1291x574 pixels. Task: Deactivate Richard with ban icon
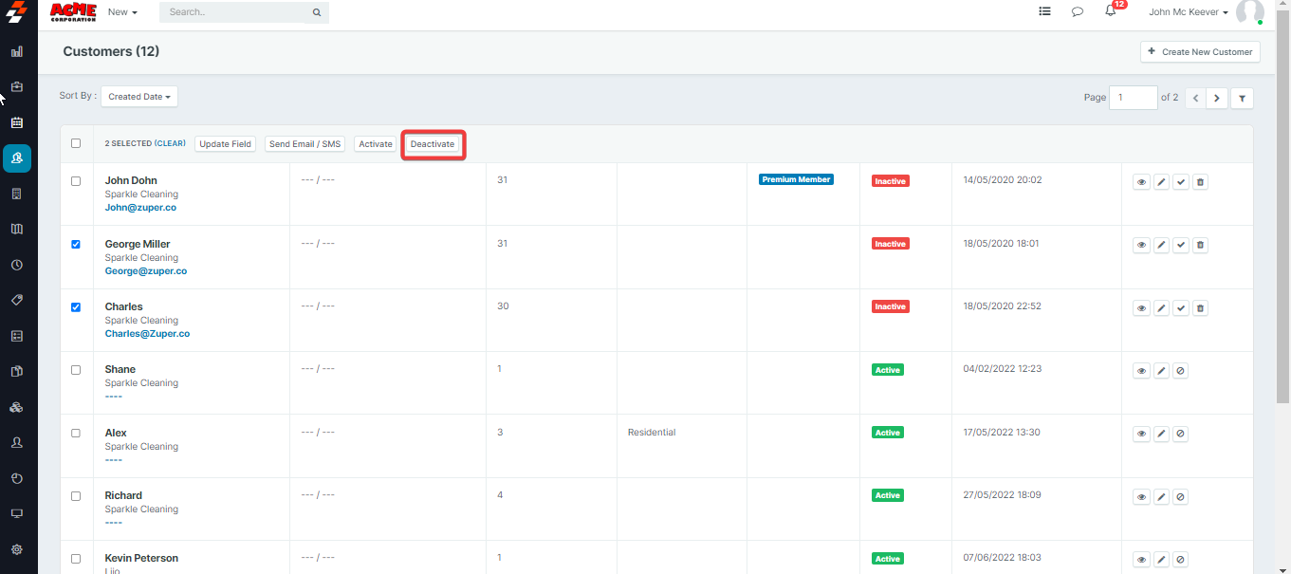(1180, 497)
